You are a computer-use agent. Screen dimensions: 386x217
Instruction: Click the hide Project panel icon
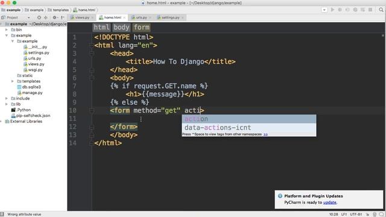[x=63, y=17]
